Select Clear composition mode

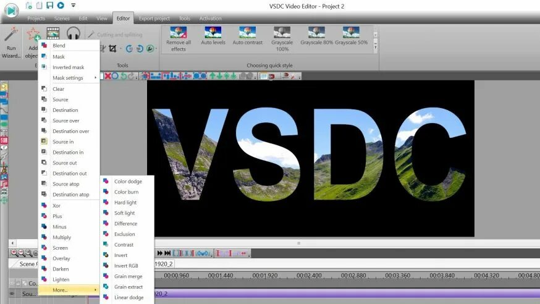pos(69,89)
